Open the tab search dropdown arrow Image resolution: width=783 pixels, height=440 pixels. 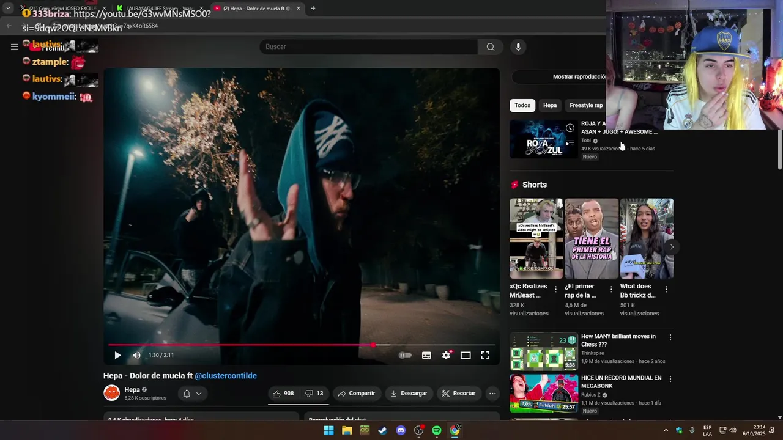click(7, 9)
